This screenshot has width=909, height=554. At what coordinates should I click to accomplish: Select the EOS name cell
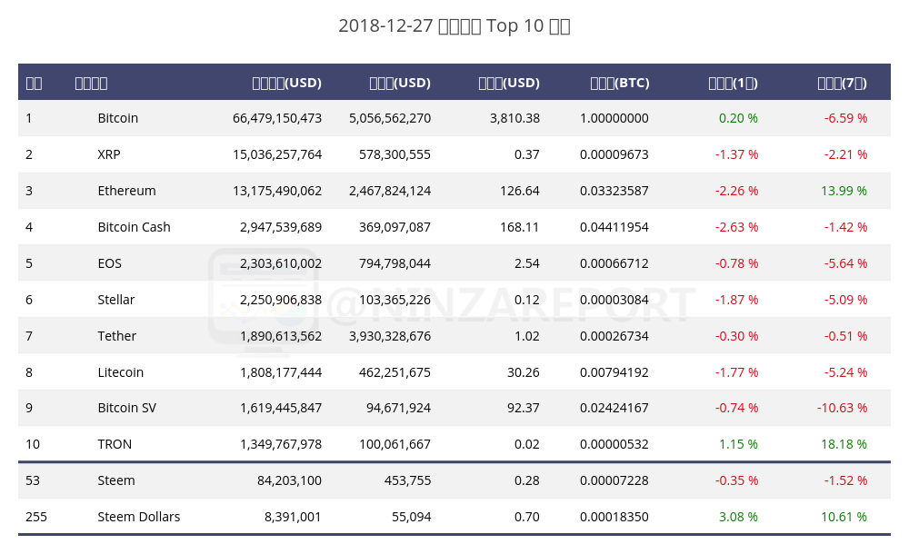point(110,263)
